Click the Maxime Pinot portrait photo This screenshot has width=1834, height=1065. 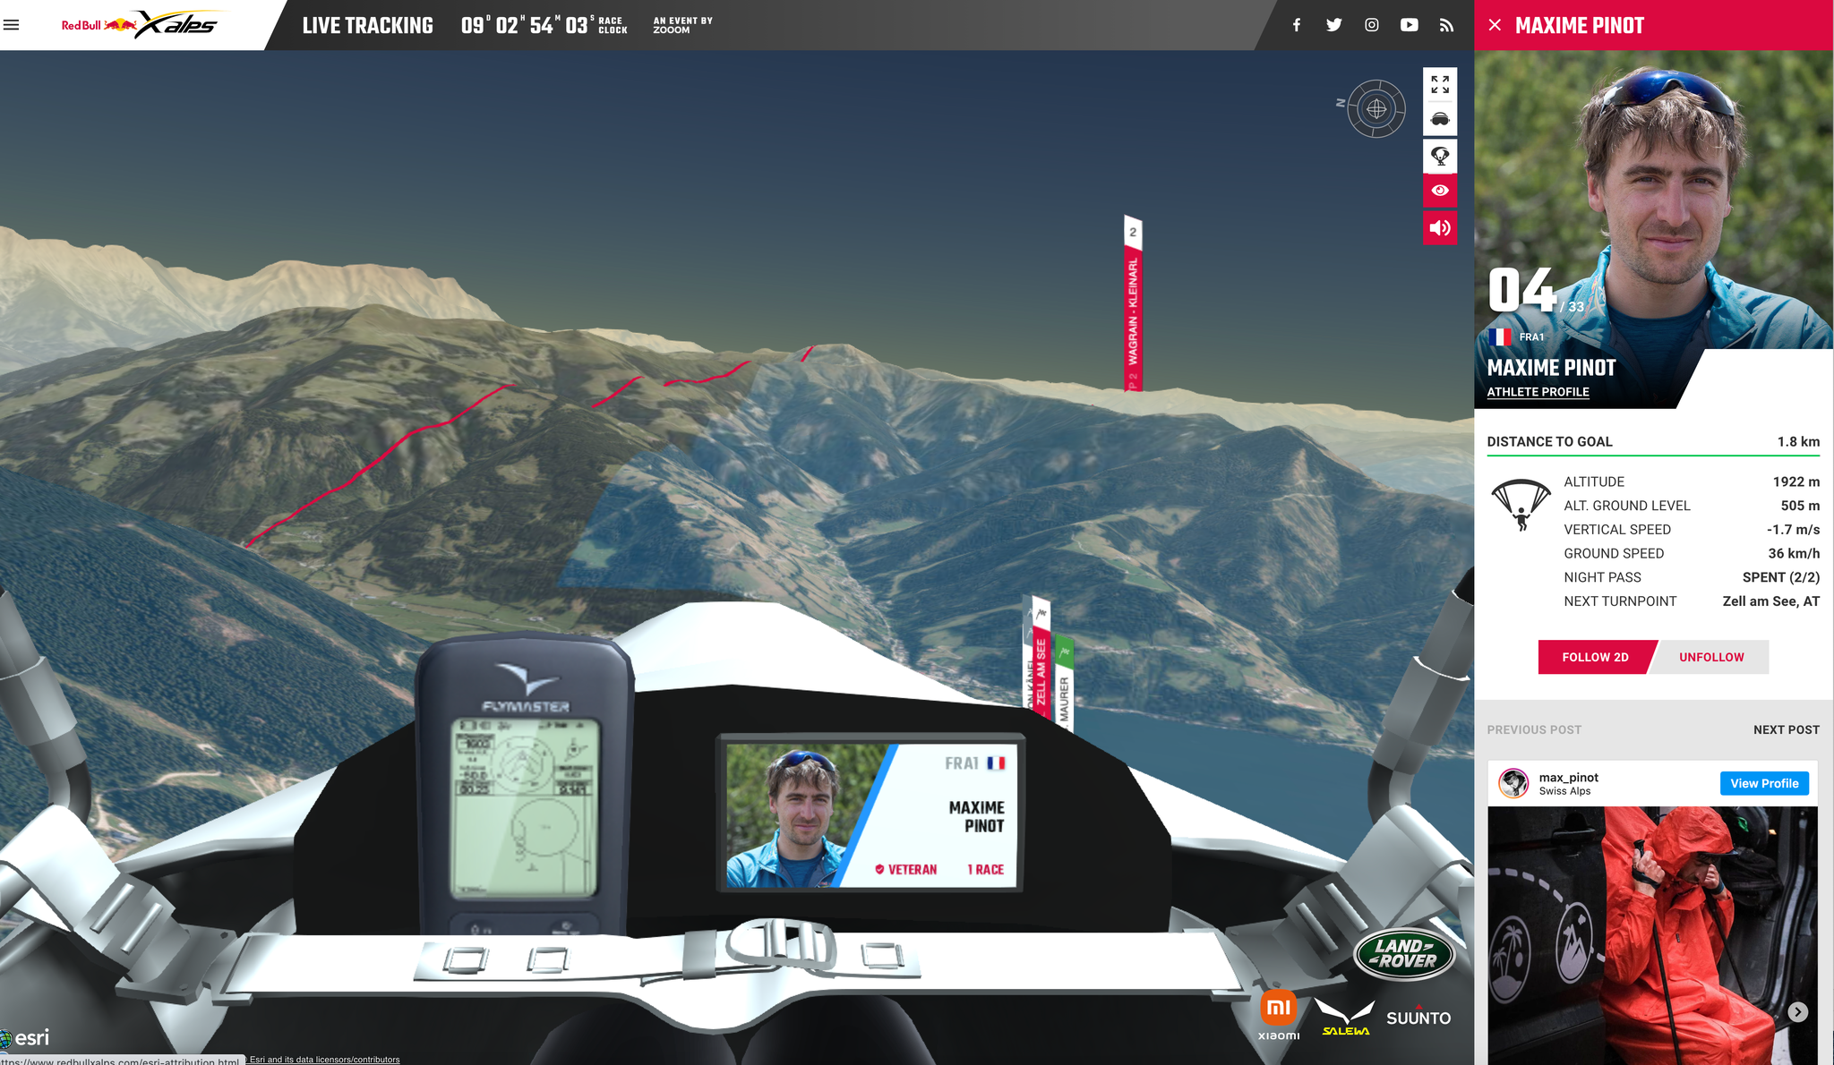click(1653, 199)
